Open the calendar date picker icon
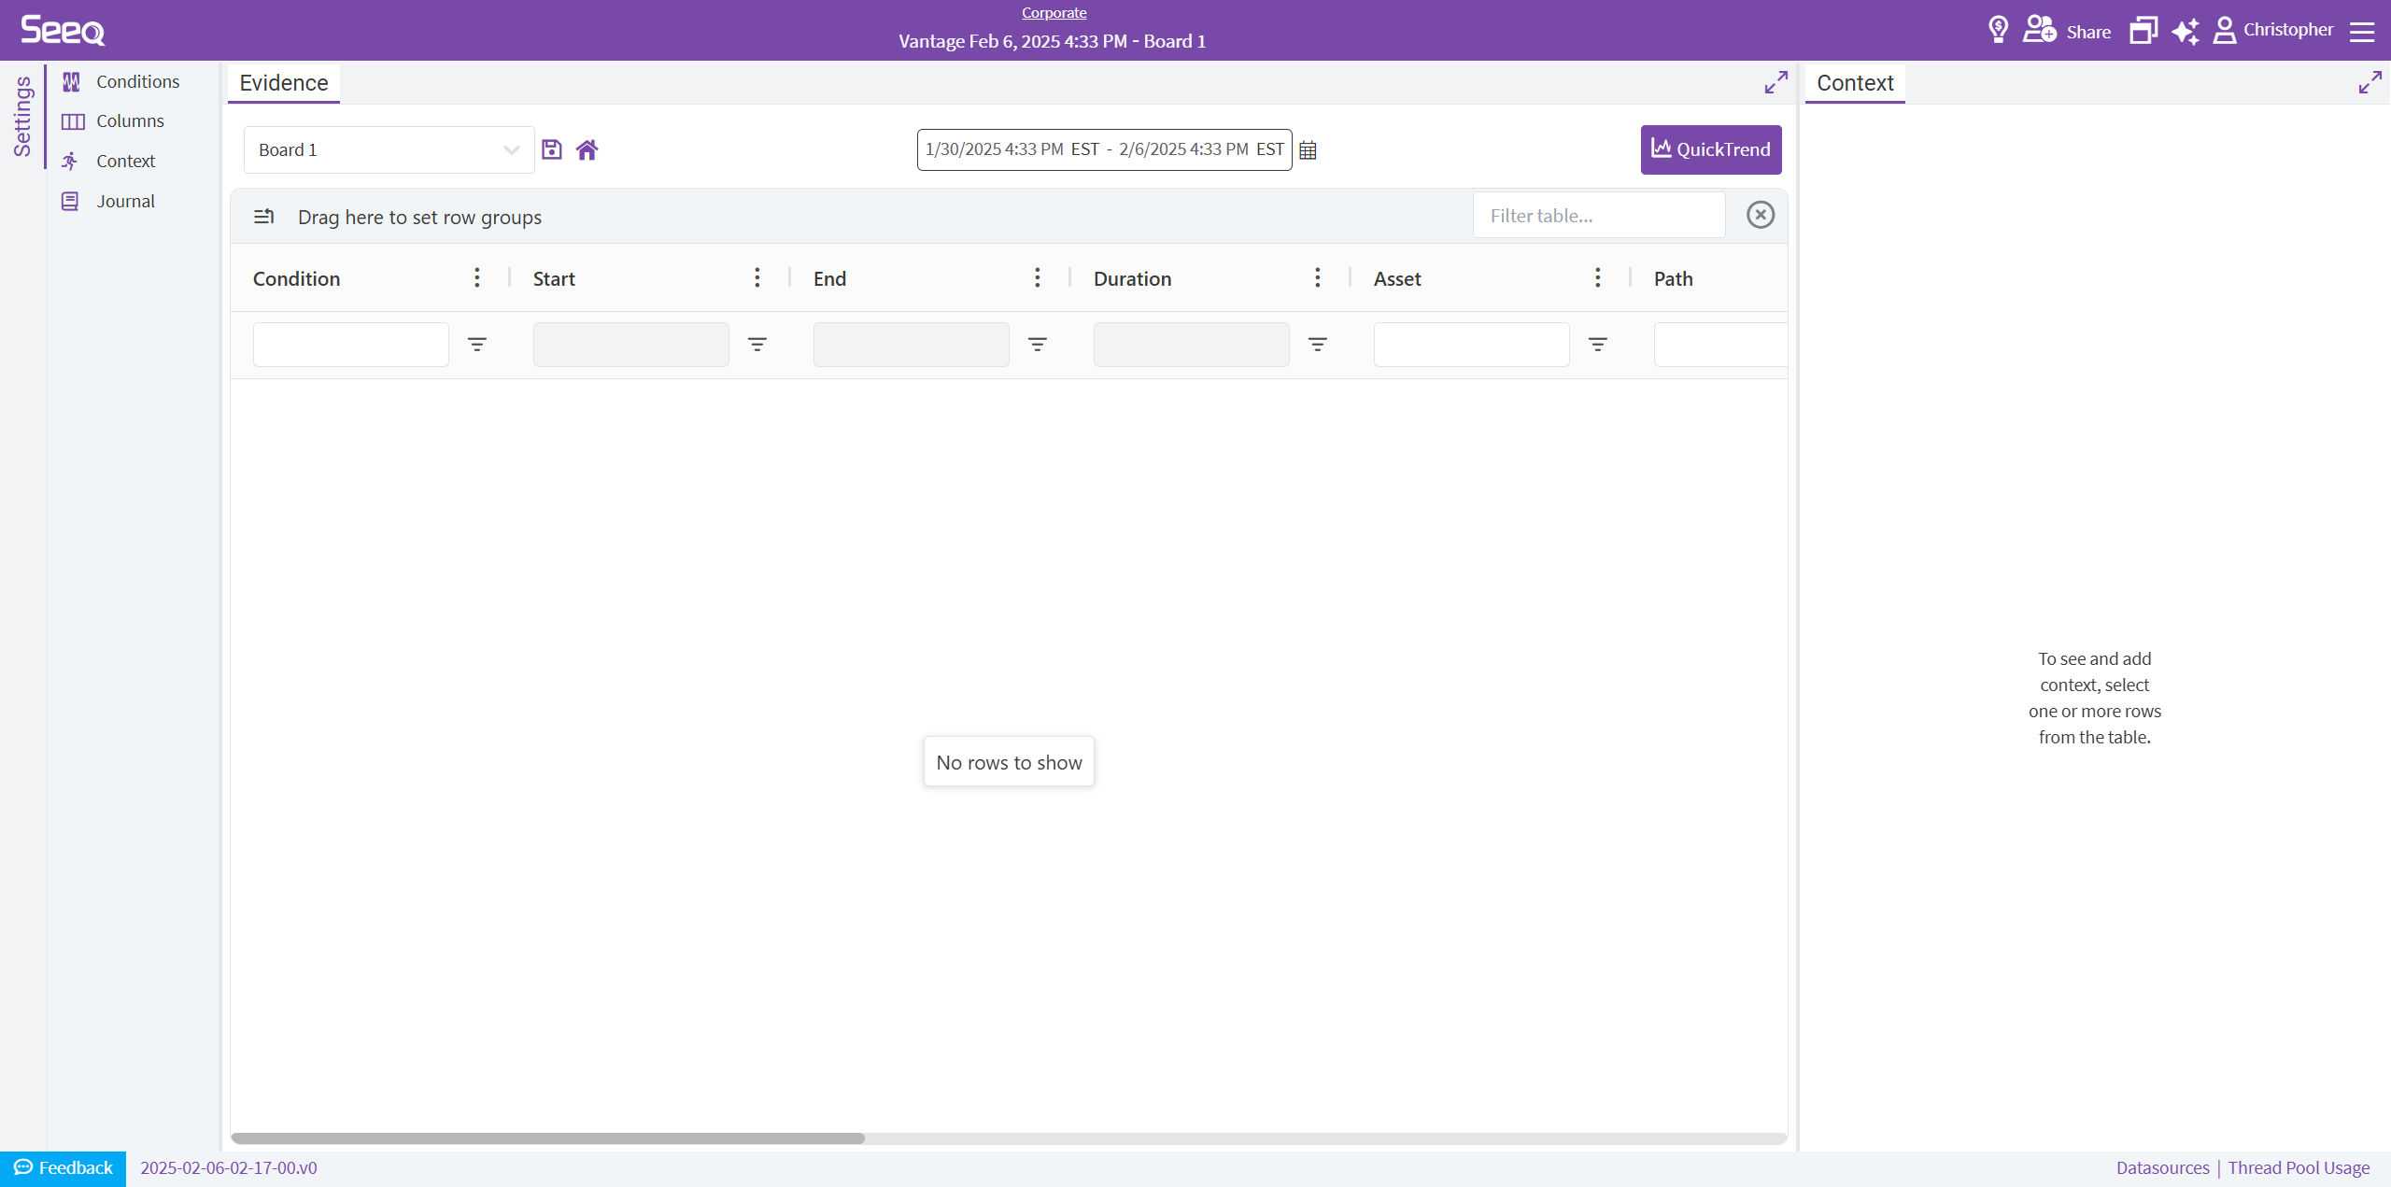Image resolution: width=2391 pixels, height=1187 pixels. 1308,150
